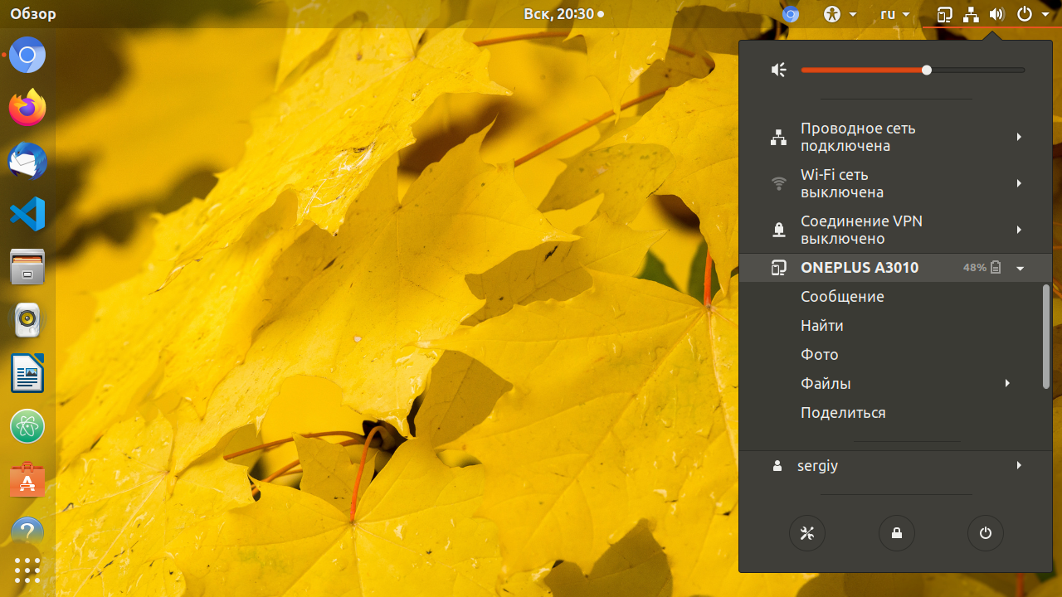Screen dimensions: 1062x597
Task: Launch Visual Studio Code
Action: 27,214
